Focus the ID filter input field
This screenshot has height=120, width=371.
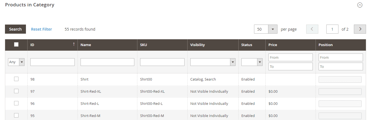point(52,62)
